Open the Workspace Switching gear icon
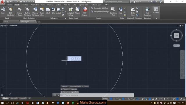The width and height of the screenshot is (186, 105). coord(164,99)
